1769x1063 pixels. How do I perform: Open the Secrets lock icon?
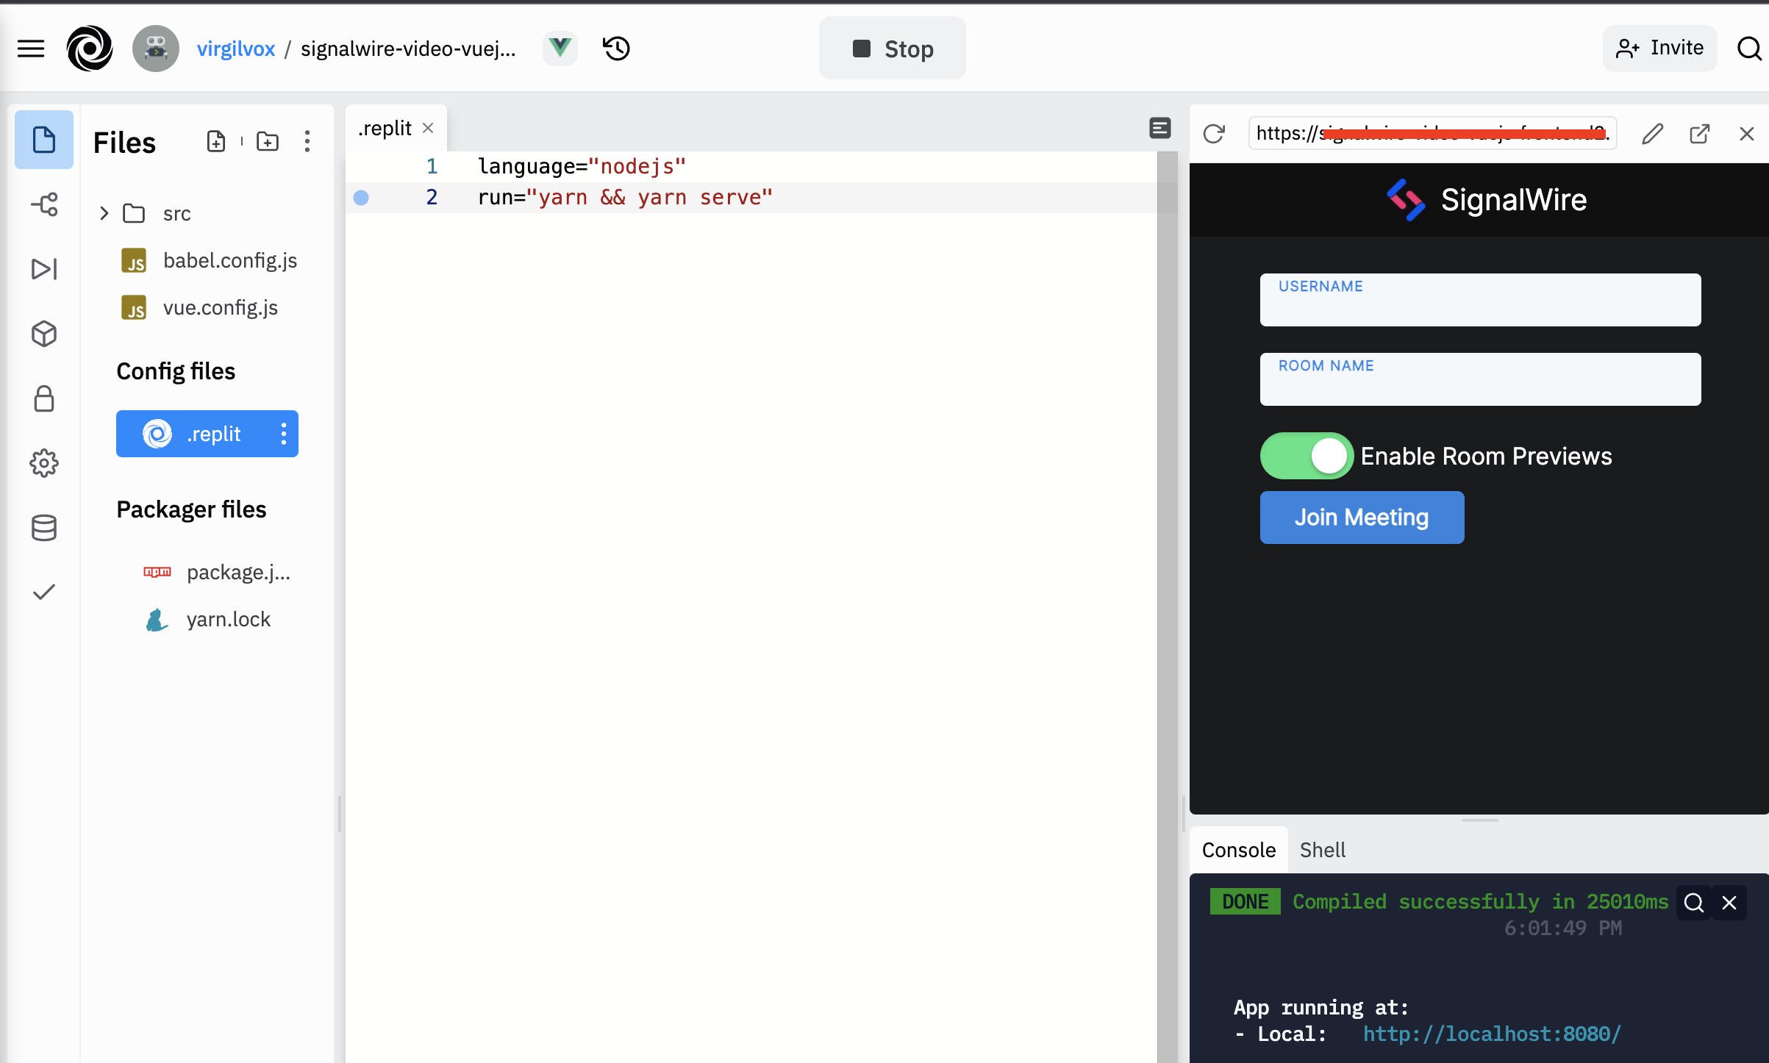(44, 398)
